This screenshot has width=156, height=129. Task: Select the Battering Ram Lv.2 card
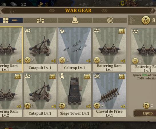11,95
